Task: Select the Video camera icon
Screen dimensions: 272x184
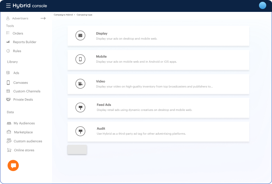Action: point(80,84)
